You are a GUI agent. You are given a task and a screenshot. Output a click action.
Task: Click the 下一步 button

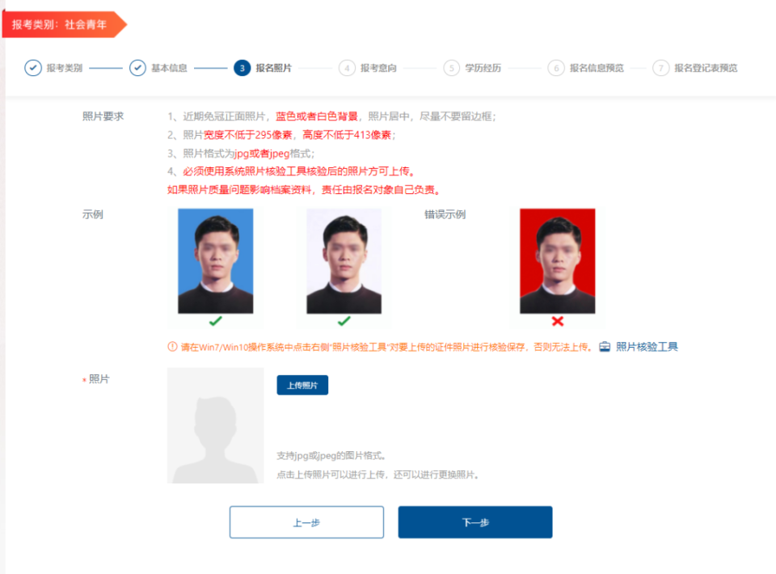click(474, 521)
